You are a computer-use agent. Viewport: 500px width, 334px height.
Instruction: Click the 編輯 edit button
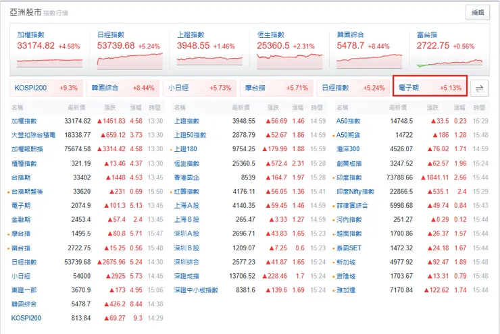coord(477,12)
